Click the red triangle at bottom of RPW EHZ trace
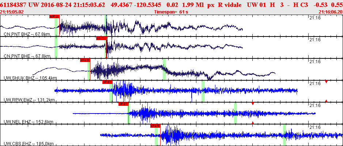 (326, 101)
